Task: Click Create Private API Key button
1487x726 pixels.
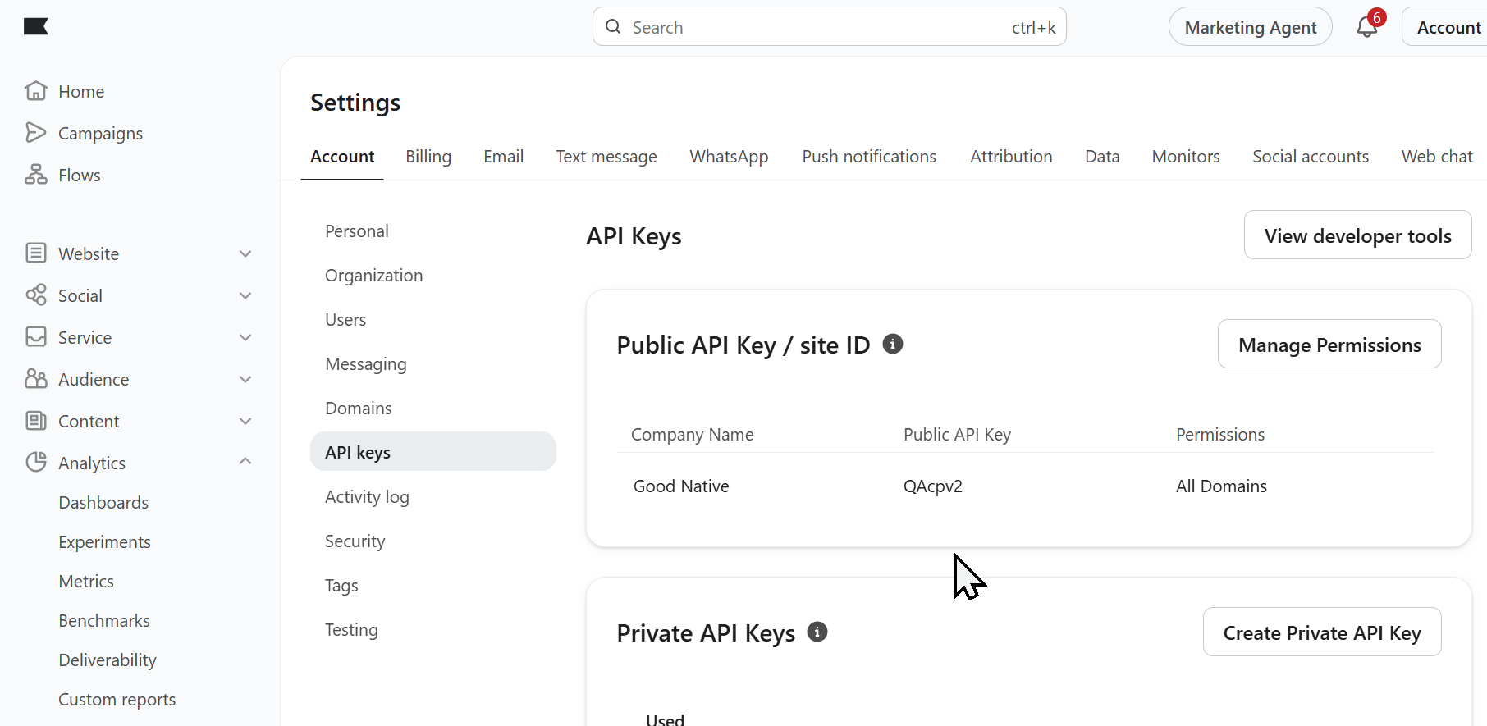Action: coord(1322,632)
